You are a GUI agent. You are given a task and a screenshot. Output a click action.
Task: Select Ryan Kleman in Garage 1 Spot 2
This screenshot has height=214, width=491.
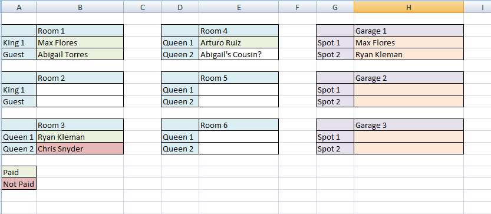tap(408, 54)
